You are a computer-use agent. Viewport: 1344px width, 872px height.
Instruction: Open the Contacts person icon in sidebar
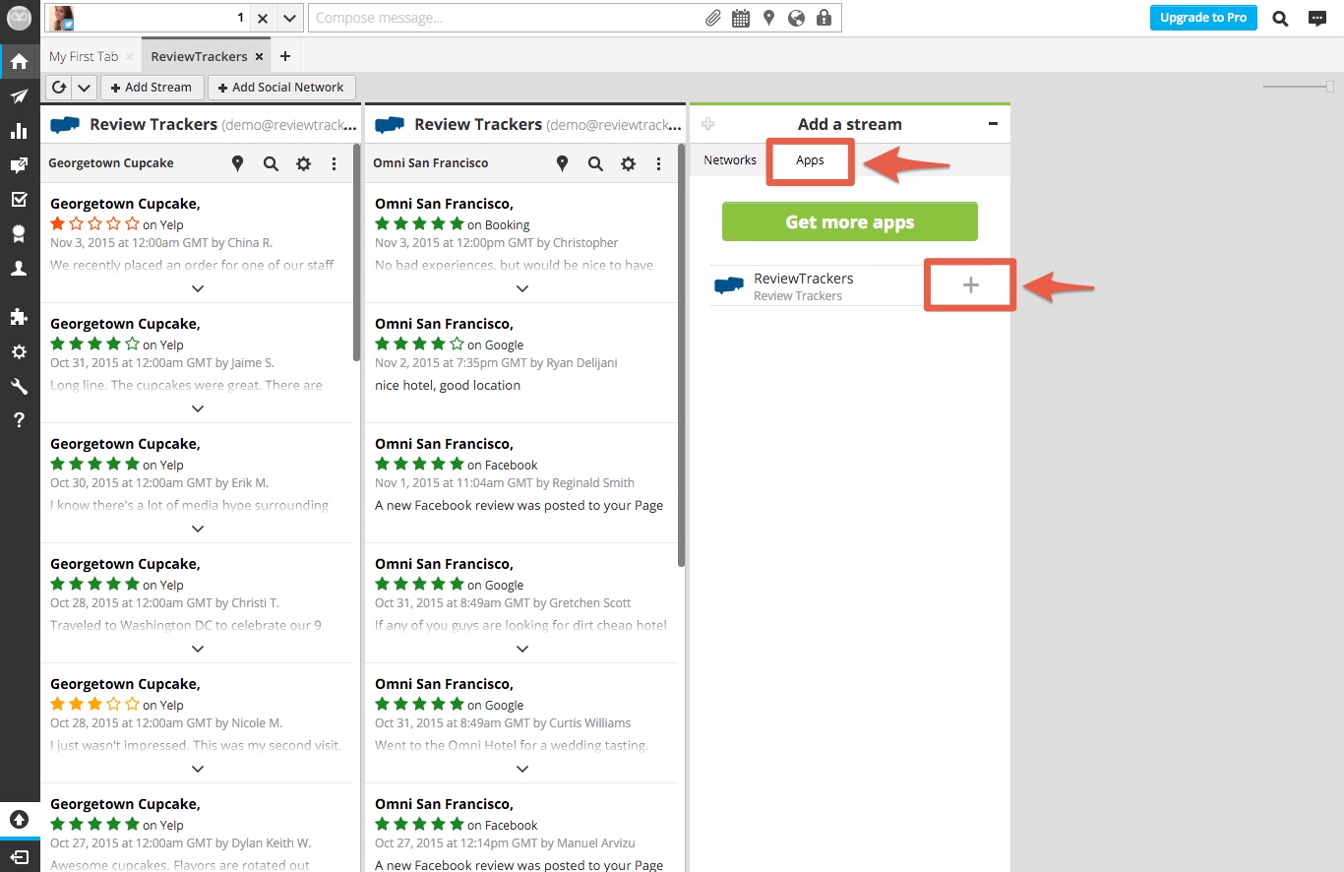[19, 268]
